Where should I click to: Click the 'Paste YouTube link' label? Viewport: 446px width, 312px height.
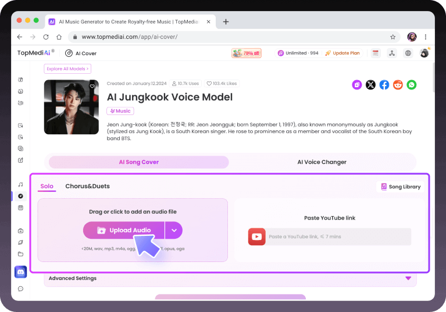tap(330, 218)
